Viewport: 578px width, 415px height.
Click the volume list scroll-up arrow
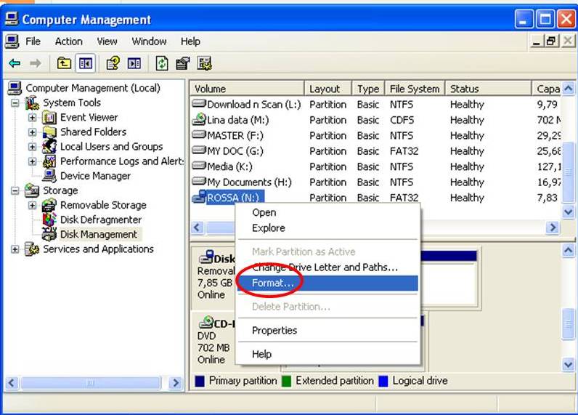[x=569, y=88]
